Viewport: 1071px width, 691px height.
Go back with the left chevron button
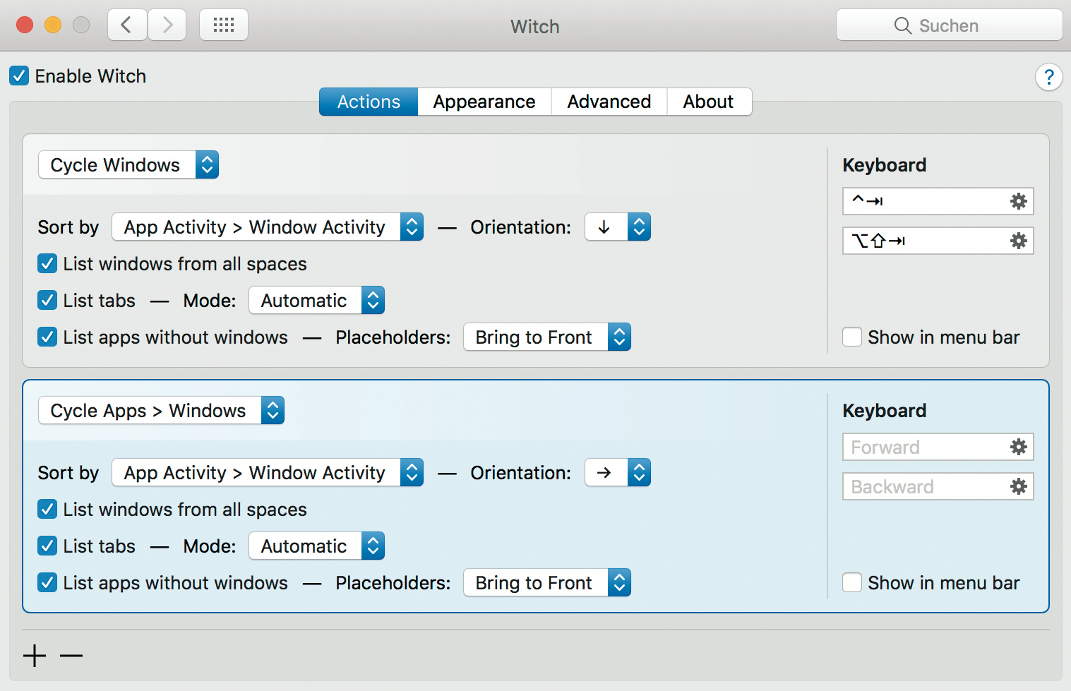pyautogui.click(x=127, y=25)
